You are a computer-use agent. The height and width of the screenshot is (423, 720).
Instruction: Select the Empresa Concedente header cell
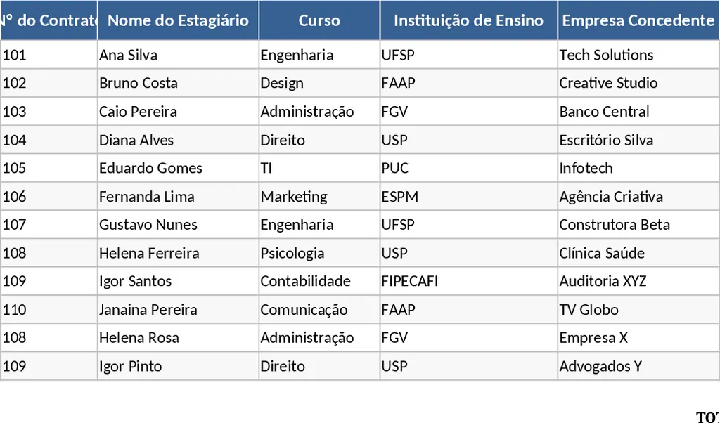(638, 20)
